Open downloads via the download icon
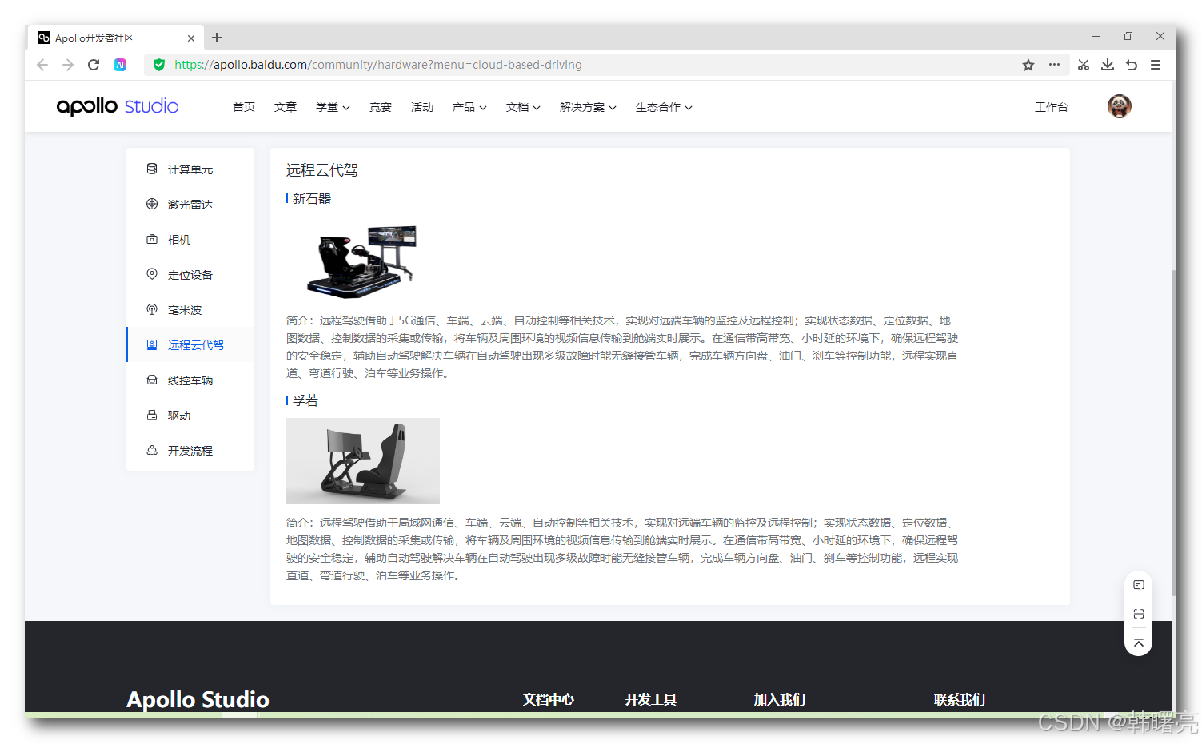This screenshot has width=1202, height=744. [x=1108, y=65]
